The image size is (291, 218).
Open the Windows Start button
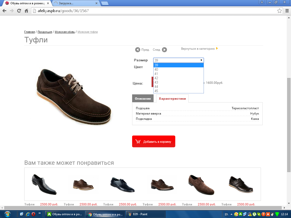tap(7, 214)
